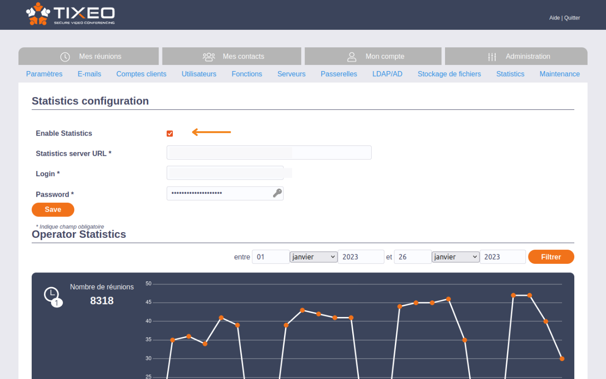Click the key icon in Password field
606x379 pixels.
277,193
